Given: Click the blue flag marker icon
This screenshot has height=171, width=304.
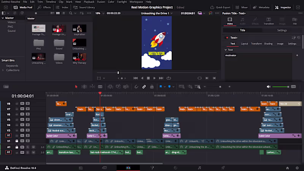Looking at the screenshot, I should (161, 87).
